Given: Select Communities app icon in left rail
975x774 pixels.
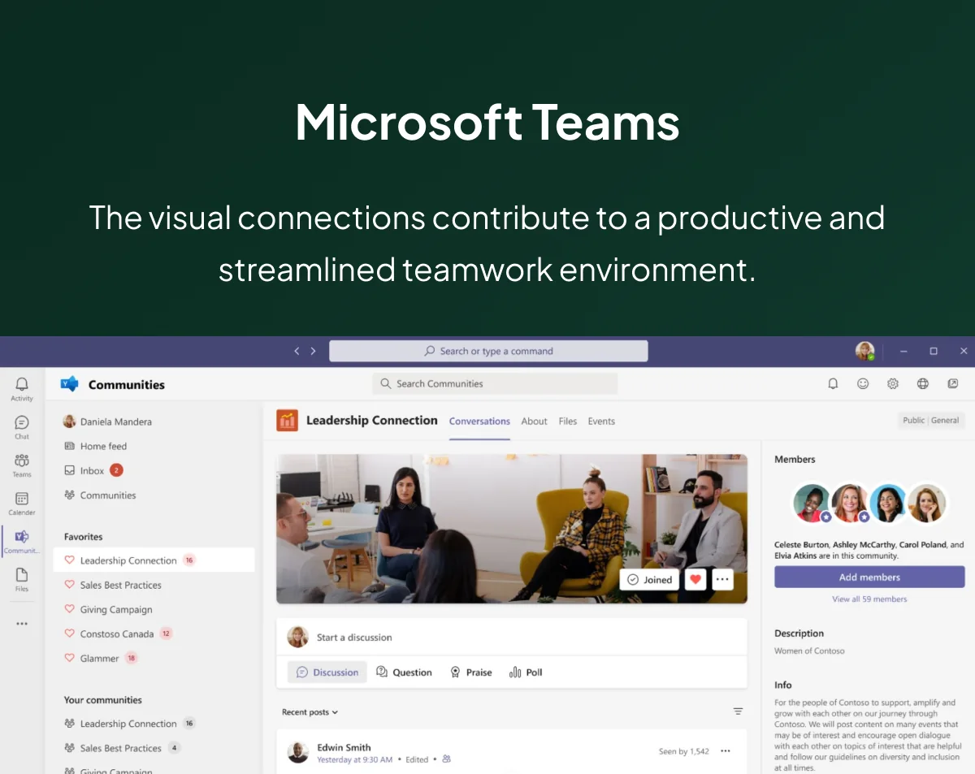Looking at the screenshot, I should point(22,541).
